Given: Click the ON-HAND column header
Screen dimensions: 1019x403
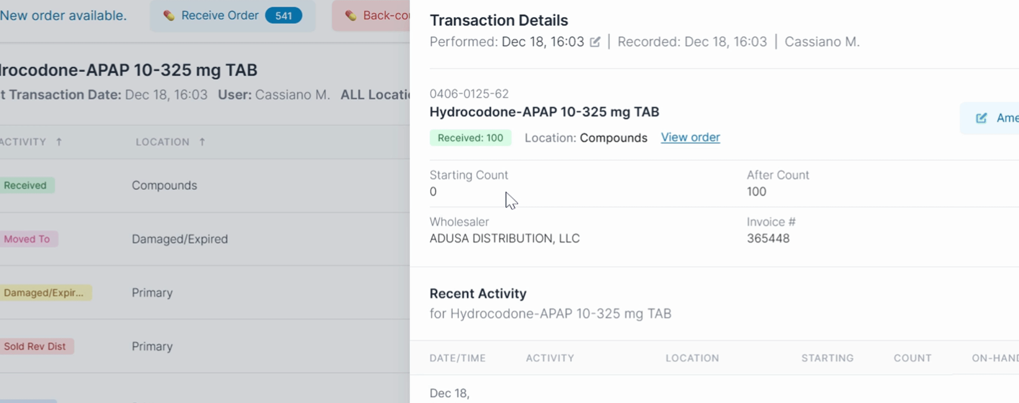Looking at the screenshot, I should tap(995, 358).
